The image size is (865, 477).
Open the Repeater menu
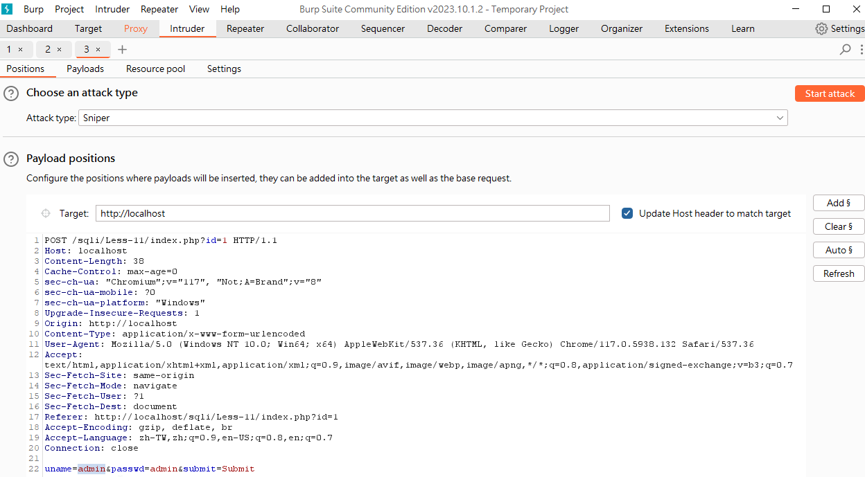pos(159,9)
